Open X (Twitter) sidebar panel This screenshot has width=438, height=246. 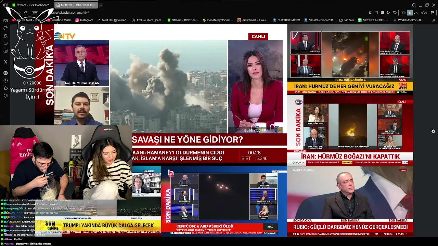pyautogui.click(x=5, y=62)
